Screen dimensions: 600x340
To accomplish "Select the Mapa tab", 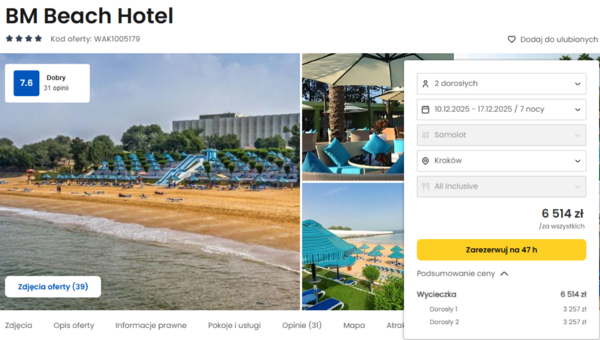I will pos(354,326).
